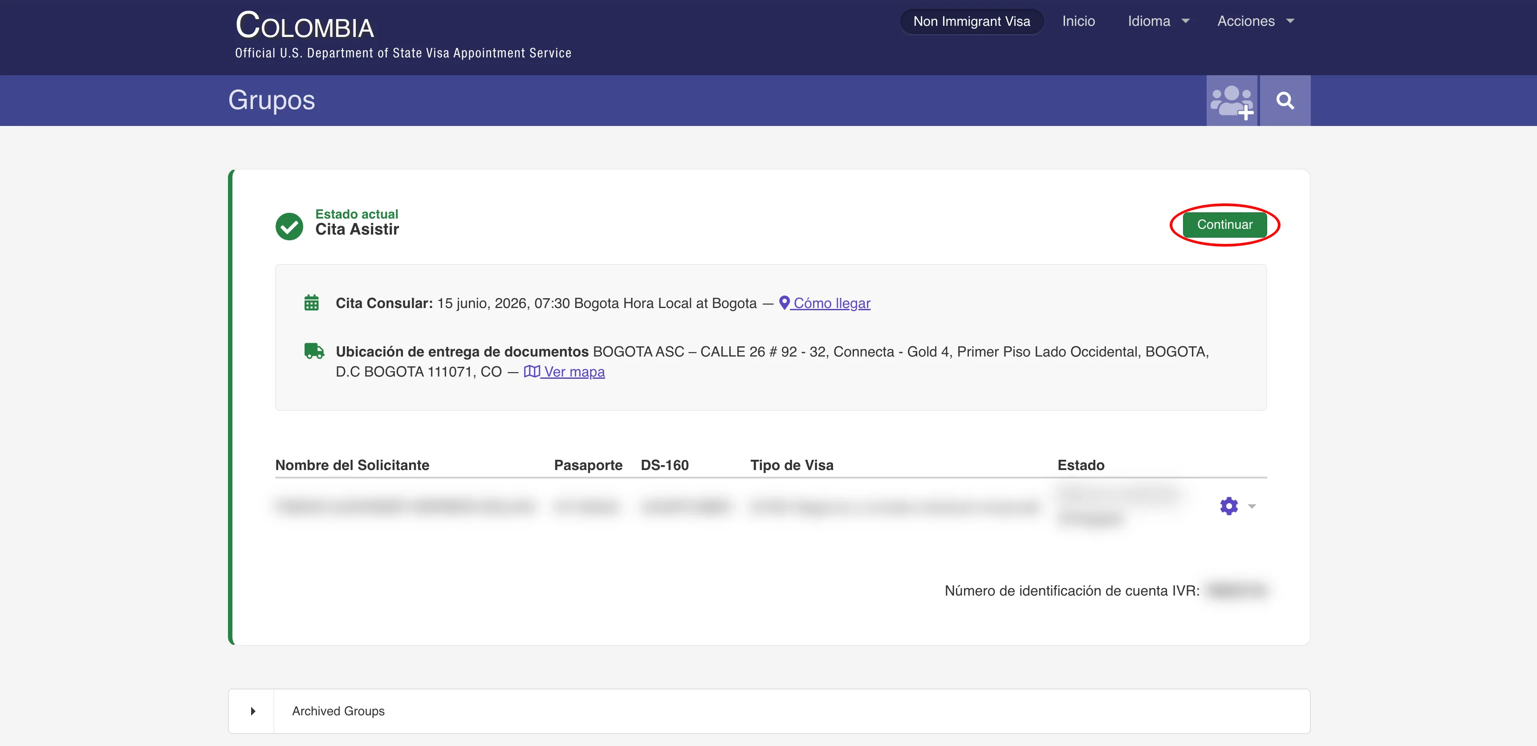The height and width of the screenshot is (746, 1537).
Task: Click the add group people icon
Action: pyautogui.click(x=1232, y=101)
